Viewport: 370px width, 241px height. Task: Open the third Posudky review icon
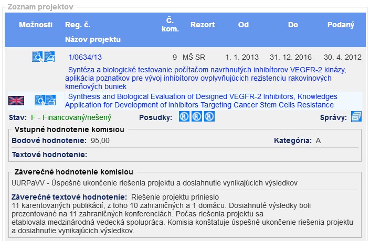209,116
